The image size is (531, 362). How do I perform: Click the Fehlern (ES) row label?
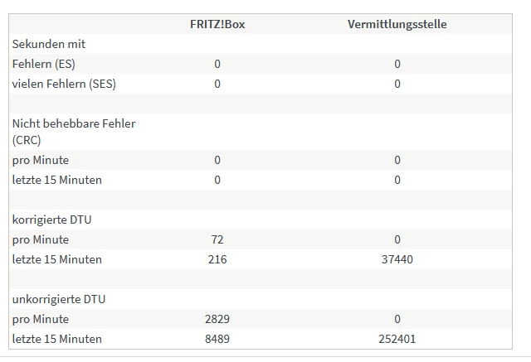(x=49, y=64)
